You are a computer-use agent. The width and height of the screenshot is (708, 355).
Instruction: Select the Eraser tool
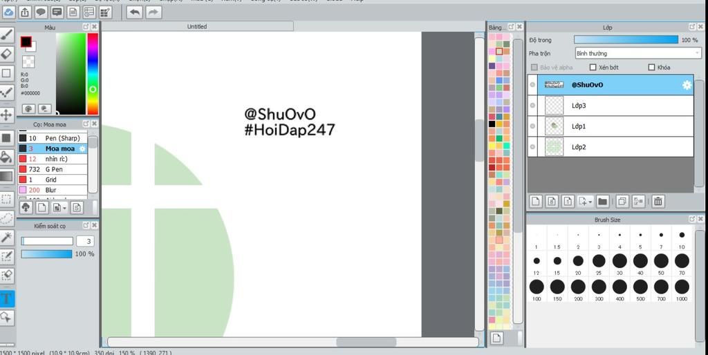click(7, 54)
